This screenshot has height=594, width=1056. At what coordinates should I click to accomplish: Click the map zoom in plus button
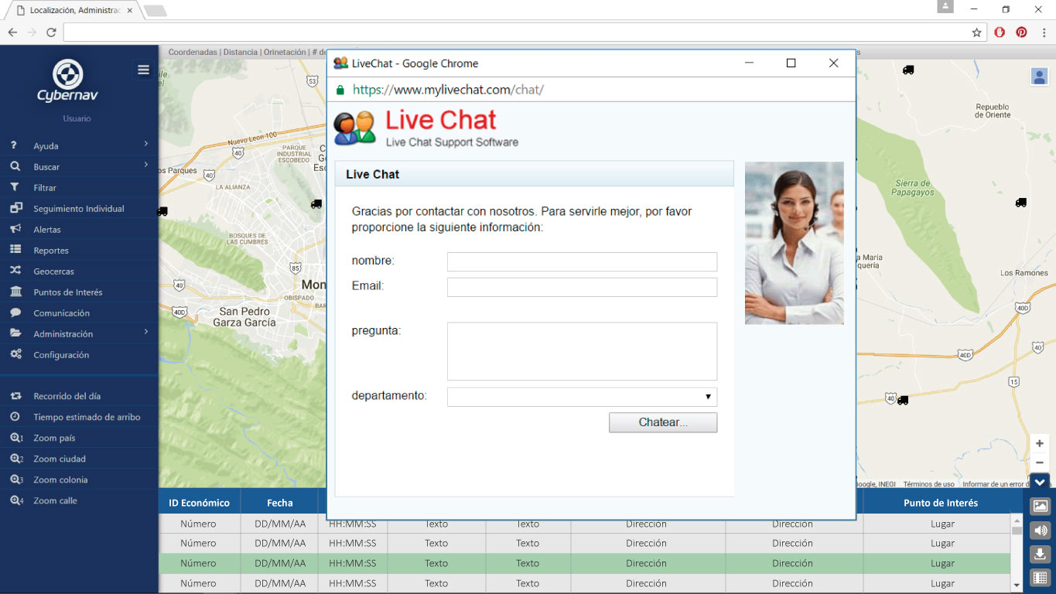click(1040, 444)
